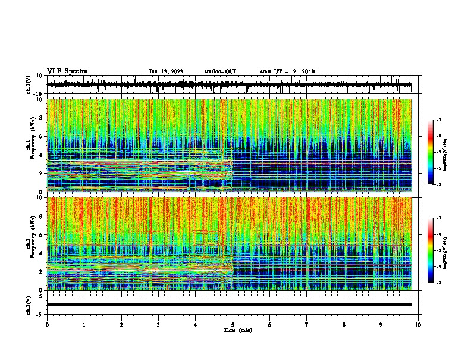Click the 9 tick on the time axis

[x=381, y=325]
